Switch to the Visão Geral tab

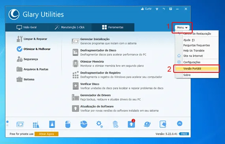[x=26, y=27]
